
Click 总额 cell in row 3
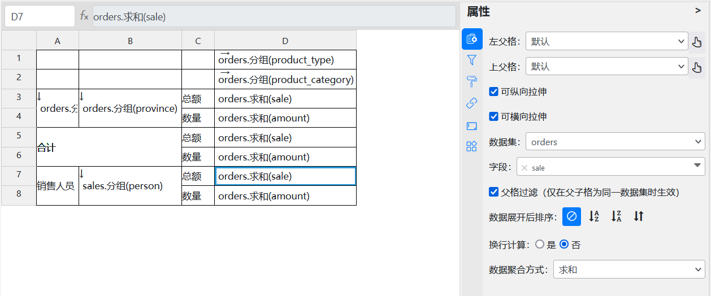[x=198, y=98]
